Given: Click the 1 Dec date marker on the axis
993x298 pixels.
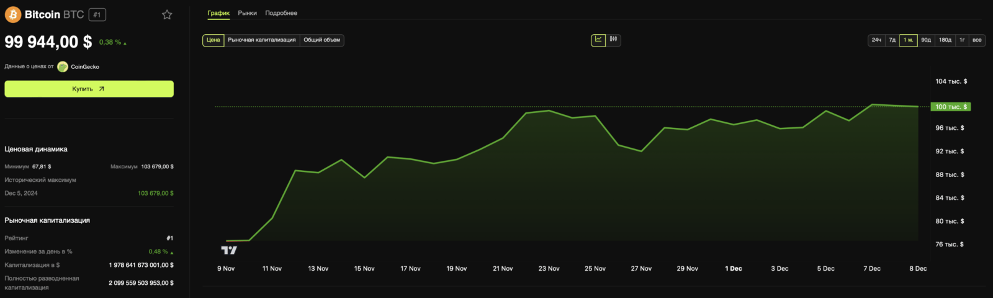Looking at the screenshot, I should tap(734, 269).
